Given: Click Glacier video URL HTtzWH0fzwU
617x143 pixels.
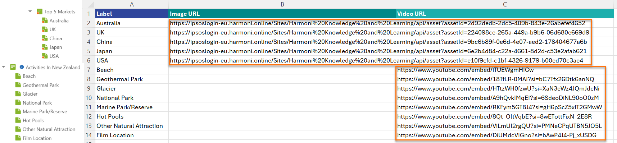Looking at the screenshot, I should coord(498,88).
